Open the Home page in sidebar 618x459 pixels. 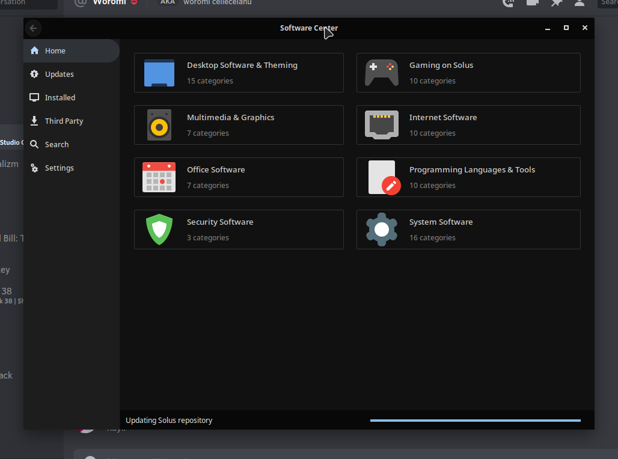click(x=72, y=50)
